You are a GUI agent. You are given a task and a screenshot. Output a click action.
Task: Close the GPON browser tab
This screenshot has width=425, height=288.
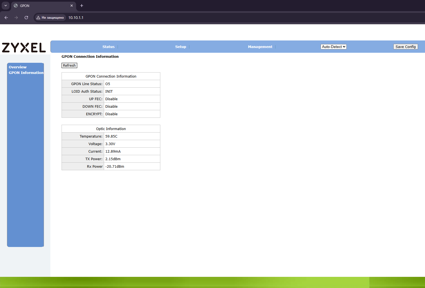(72, 6)
